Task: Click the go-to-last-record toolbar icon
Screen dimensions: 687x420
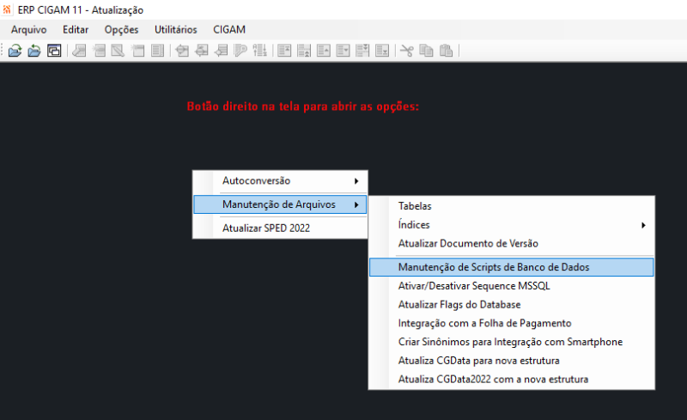Action: [382, 51]
